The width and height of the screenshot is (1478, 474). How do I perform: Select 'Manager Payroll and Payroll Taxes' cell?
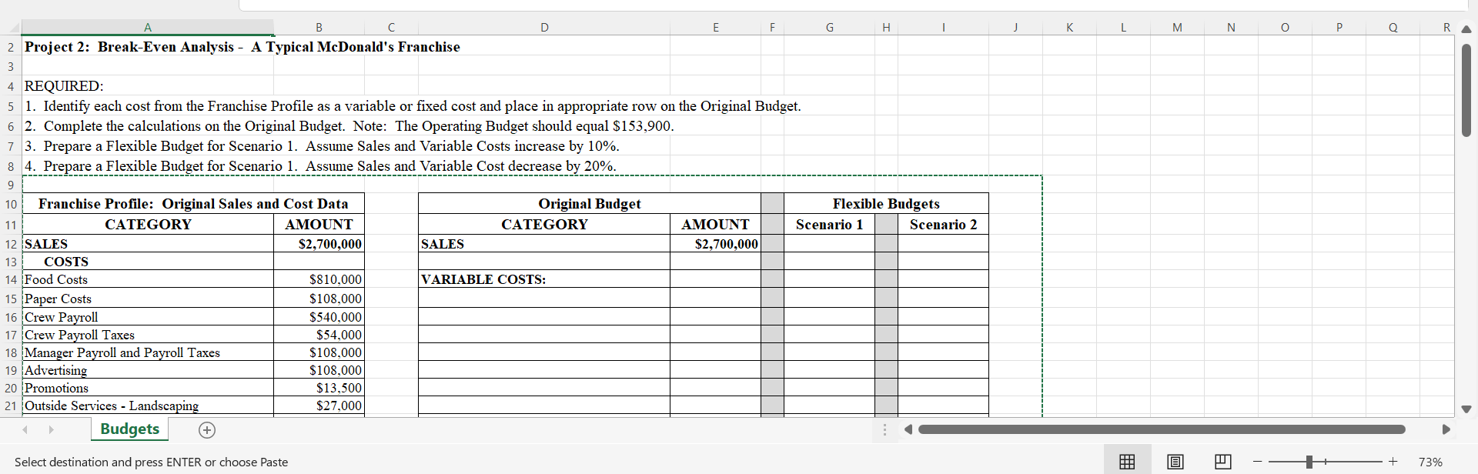point(148,352)
